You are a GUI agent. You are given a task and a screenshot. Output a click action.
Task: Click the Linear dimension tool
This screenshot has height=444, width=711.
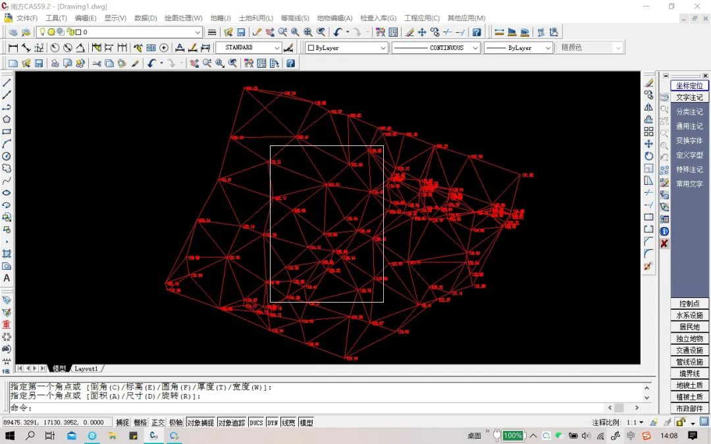coord(13,47)
